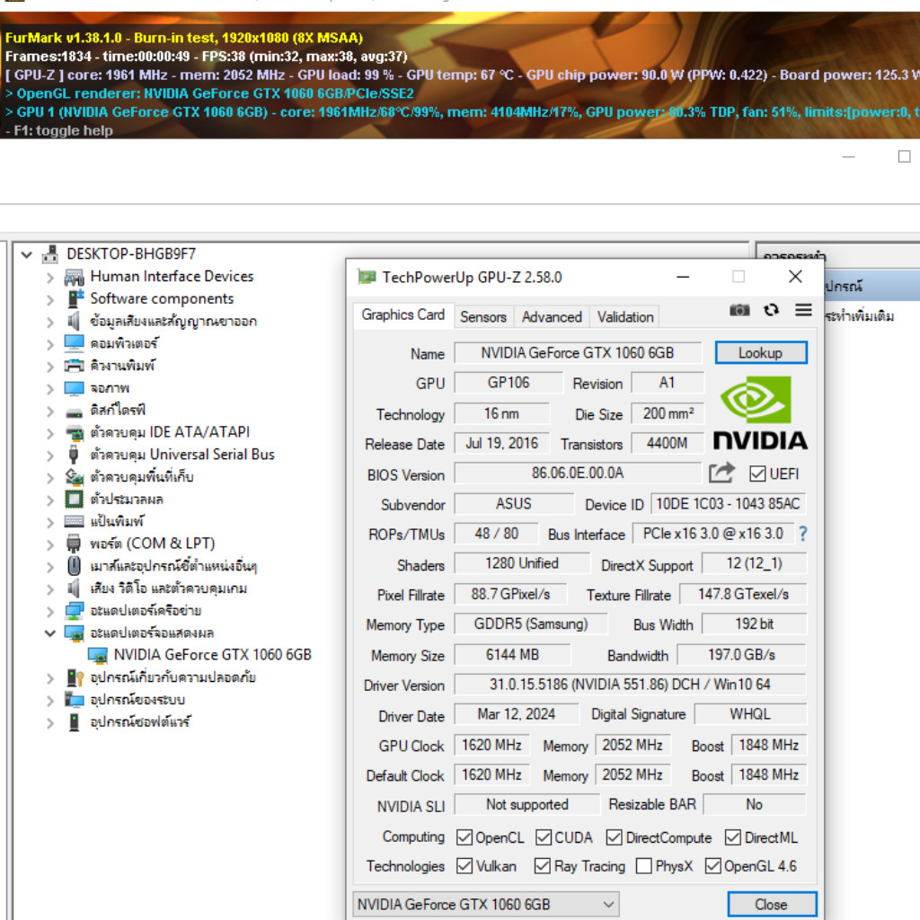Expand IDE ATA/ATAPI controllers node
Viewport: 920px width, 920px height.
point(50,434)
